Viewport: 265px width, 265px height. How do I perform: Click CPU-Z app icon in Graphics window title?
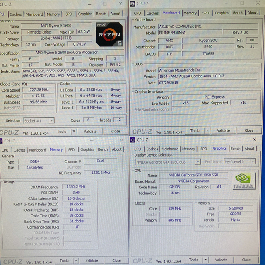pyautogui.click(x=132, y=140)
